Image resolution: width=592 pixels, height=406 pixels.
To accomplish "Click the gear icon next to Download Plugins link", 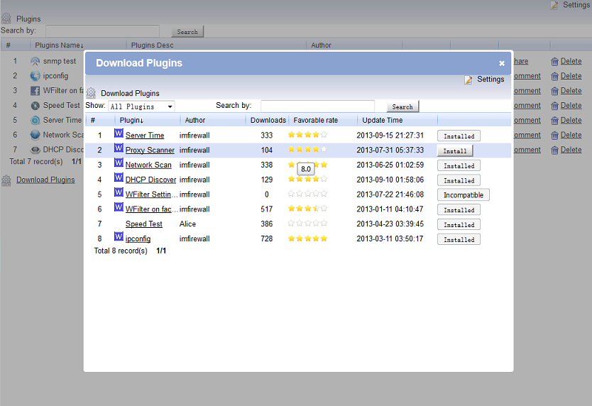I will 6,180.
